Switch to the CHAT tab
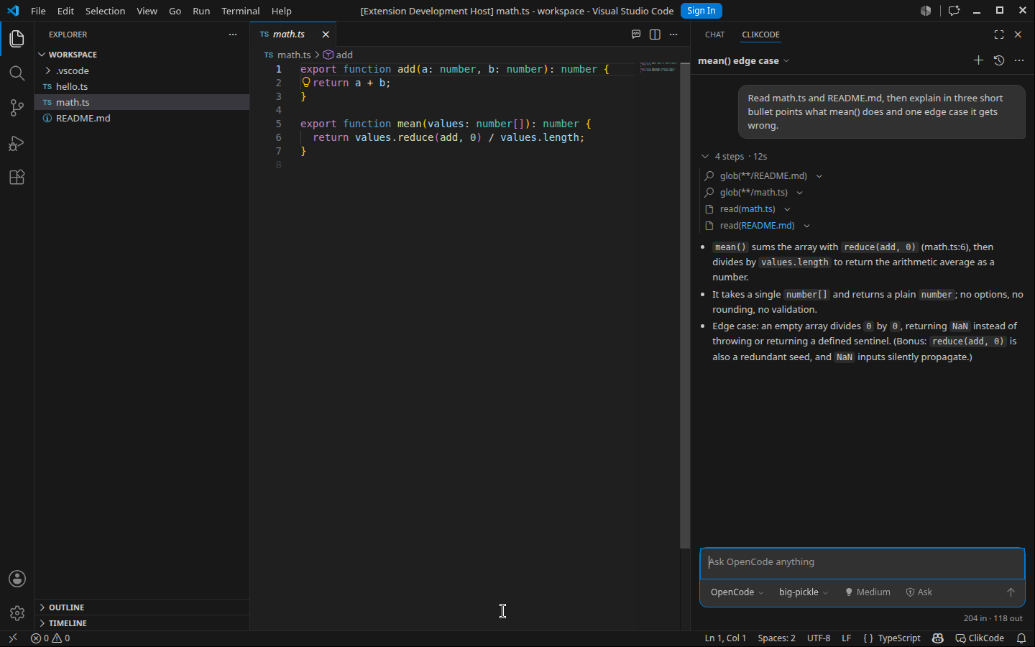 [714, 35]
